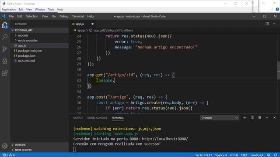Collapse the TUTORIAL_API folder section
This screenshot has height=157, width=280.
(40, 30)
